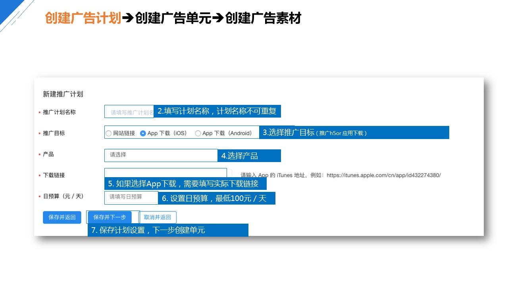The height and width of the screenshot is (286, 508).
Task: Click the arrow icon before 创建广告素材
Action: click(218, 18)
